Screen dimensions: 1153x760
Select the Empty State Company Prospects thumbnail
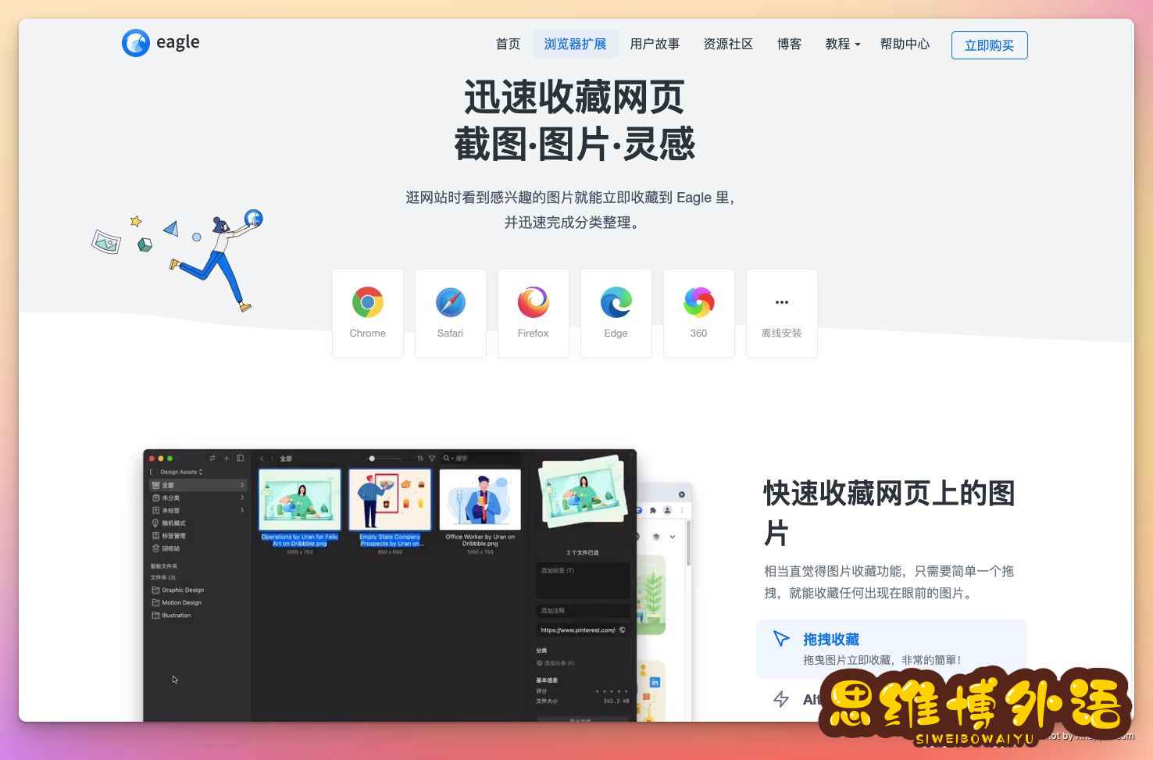(390, 500)
